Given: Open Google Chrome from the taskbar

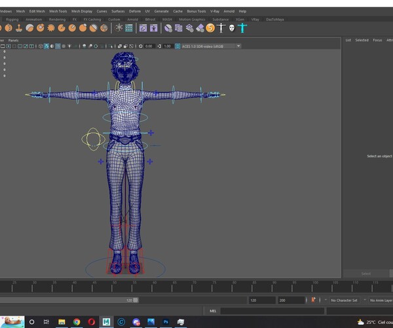Looking at the screenshot, I should tap(77, 321).
